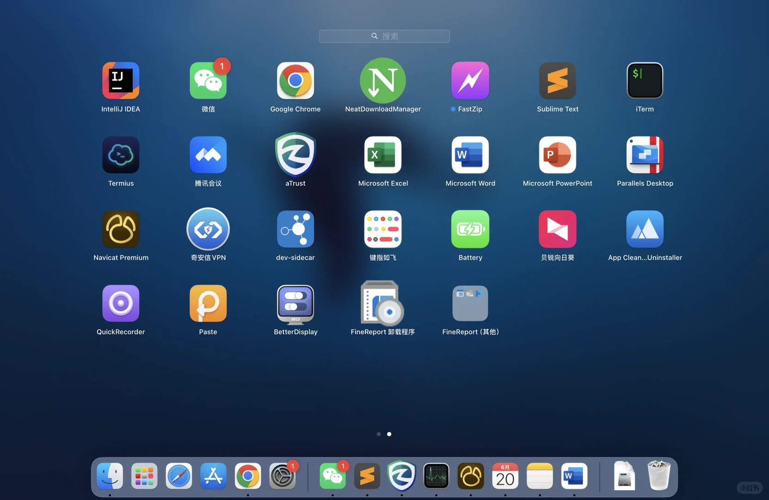
Task: Open Google Chrome in the Launchpad grid
Action: 295,81
